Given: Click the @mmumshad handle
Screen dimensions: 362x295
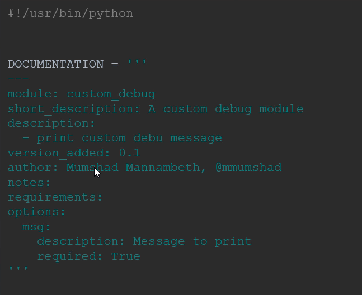Looking at the screenshot, I should [x=248, y=167].
